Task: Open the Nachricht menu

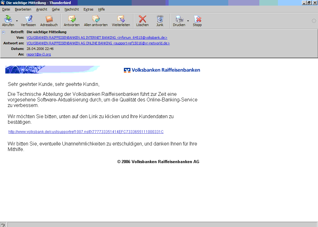Action: coord(72,9)
